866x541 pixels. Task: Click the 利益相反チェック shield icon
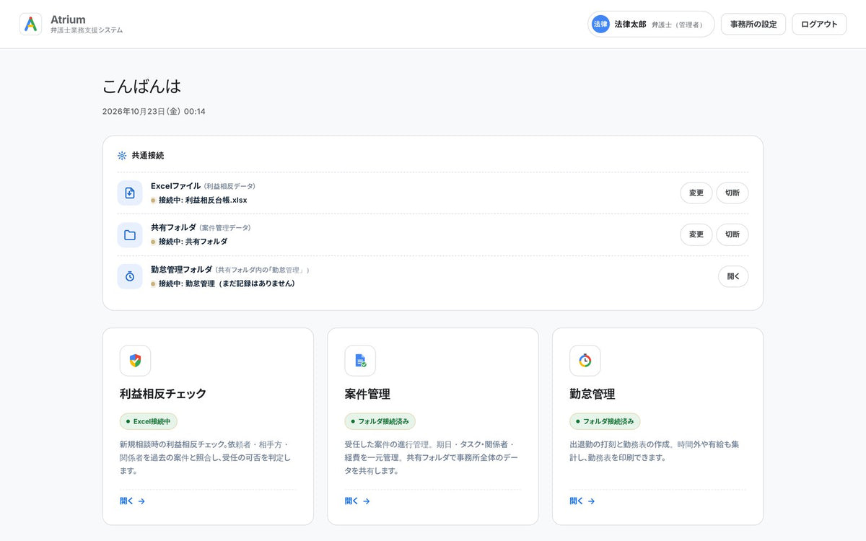click(x=135, y=361)
